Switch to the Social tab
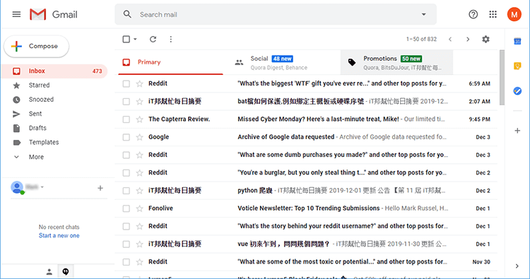The image size is (530, 279). click(x=283, y=62)
